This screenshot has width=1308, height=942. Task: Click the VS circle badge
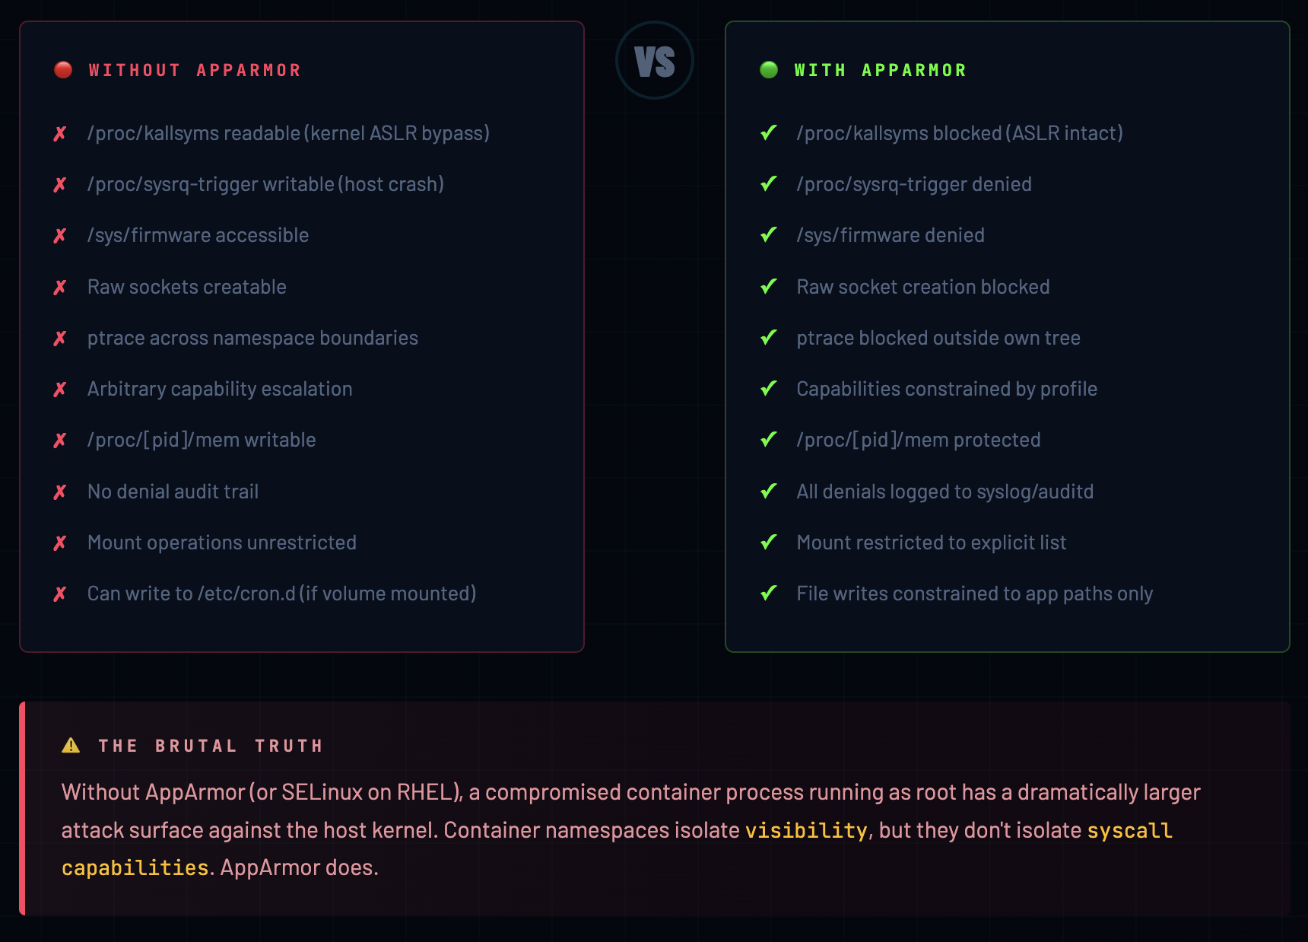coord(654,61)
